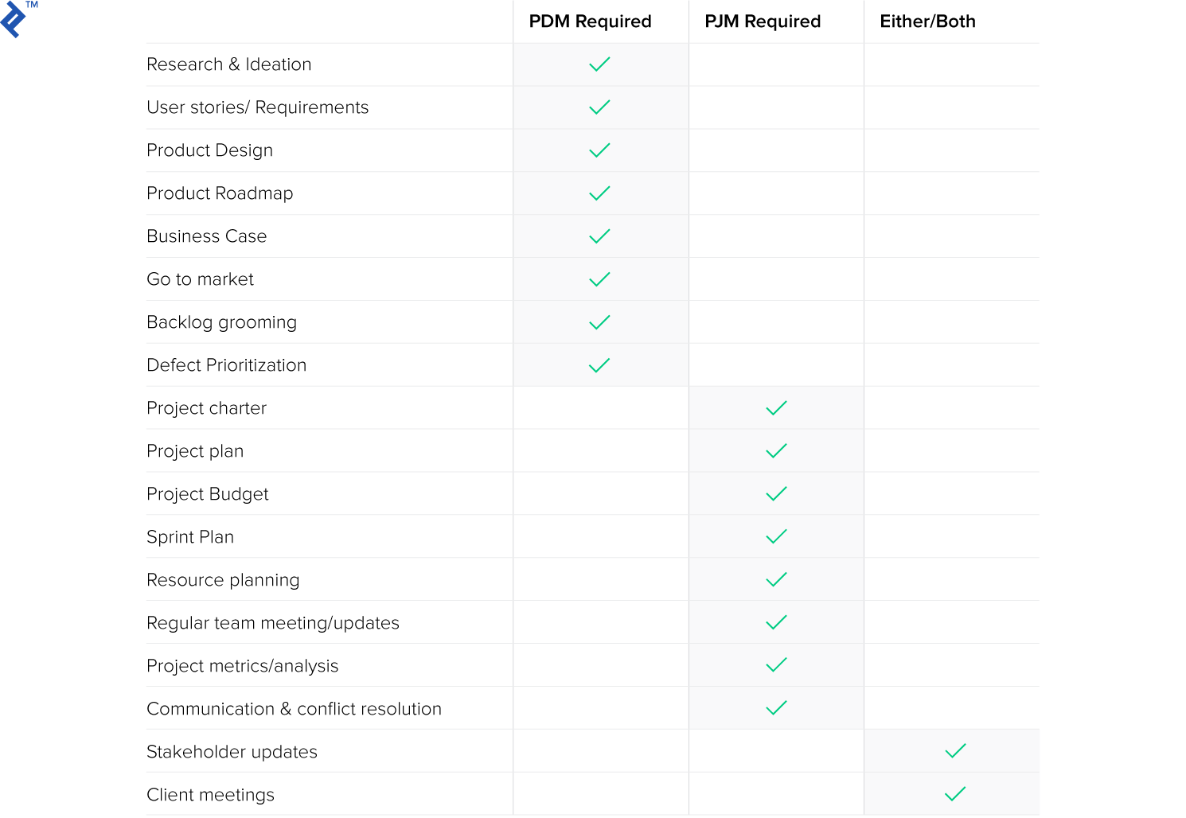Click the Project metrics/analysis row label

coord(243,666)
